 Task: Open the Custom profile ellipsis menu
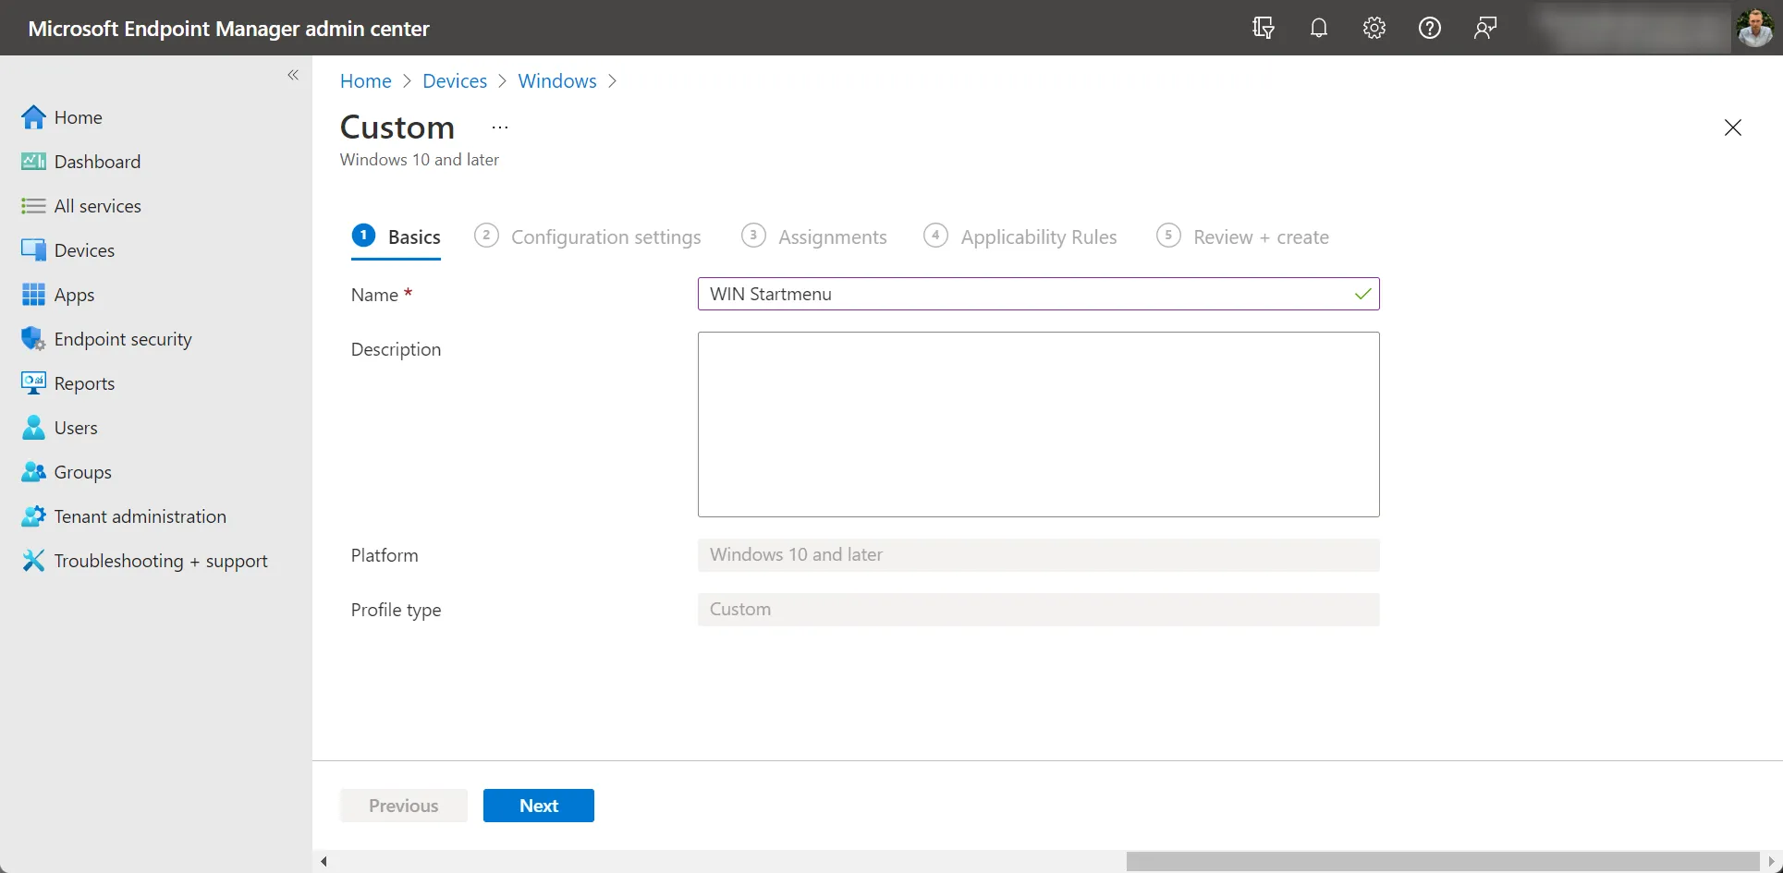pyautogui.click(x=500, y=127)
